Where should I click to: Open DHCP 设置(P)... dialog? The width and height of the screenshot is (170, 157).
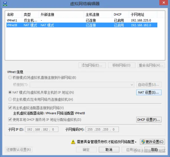(149, 120)
